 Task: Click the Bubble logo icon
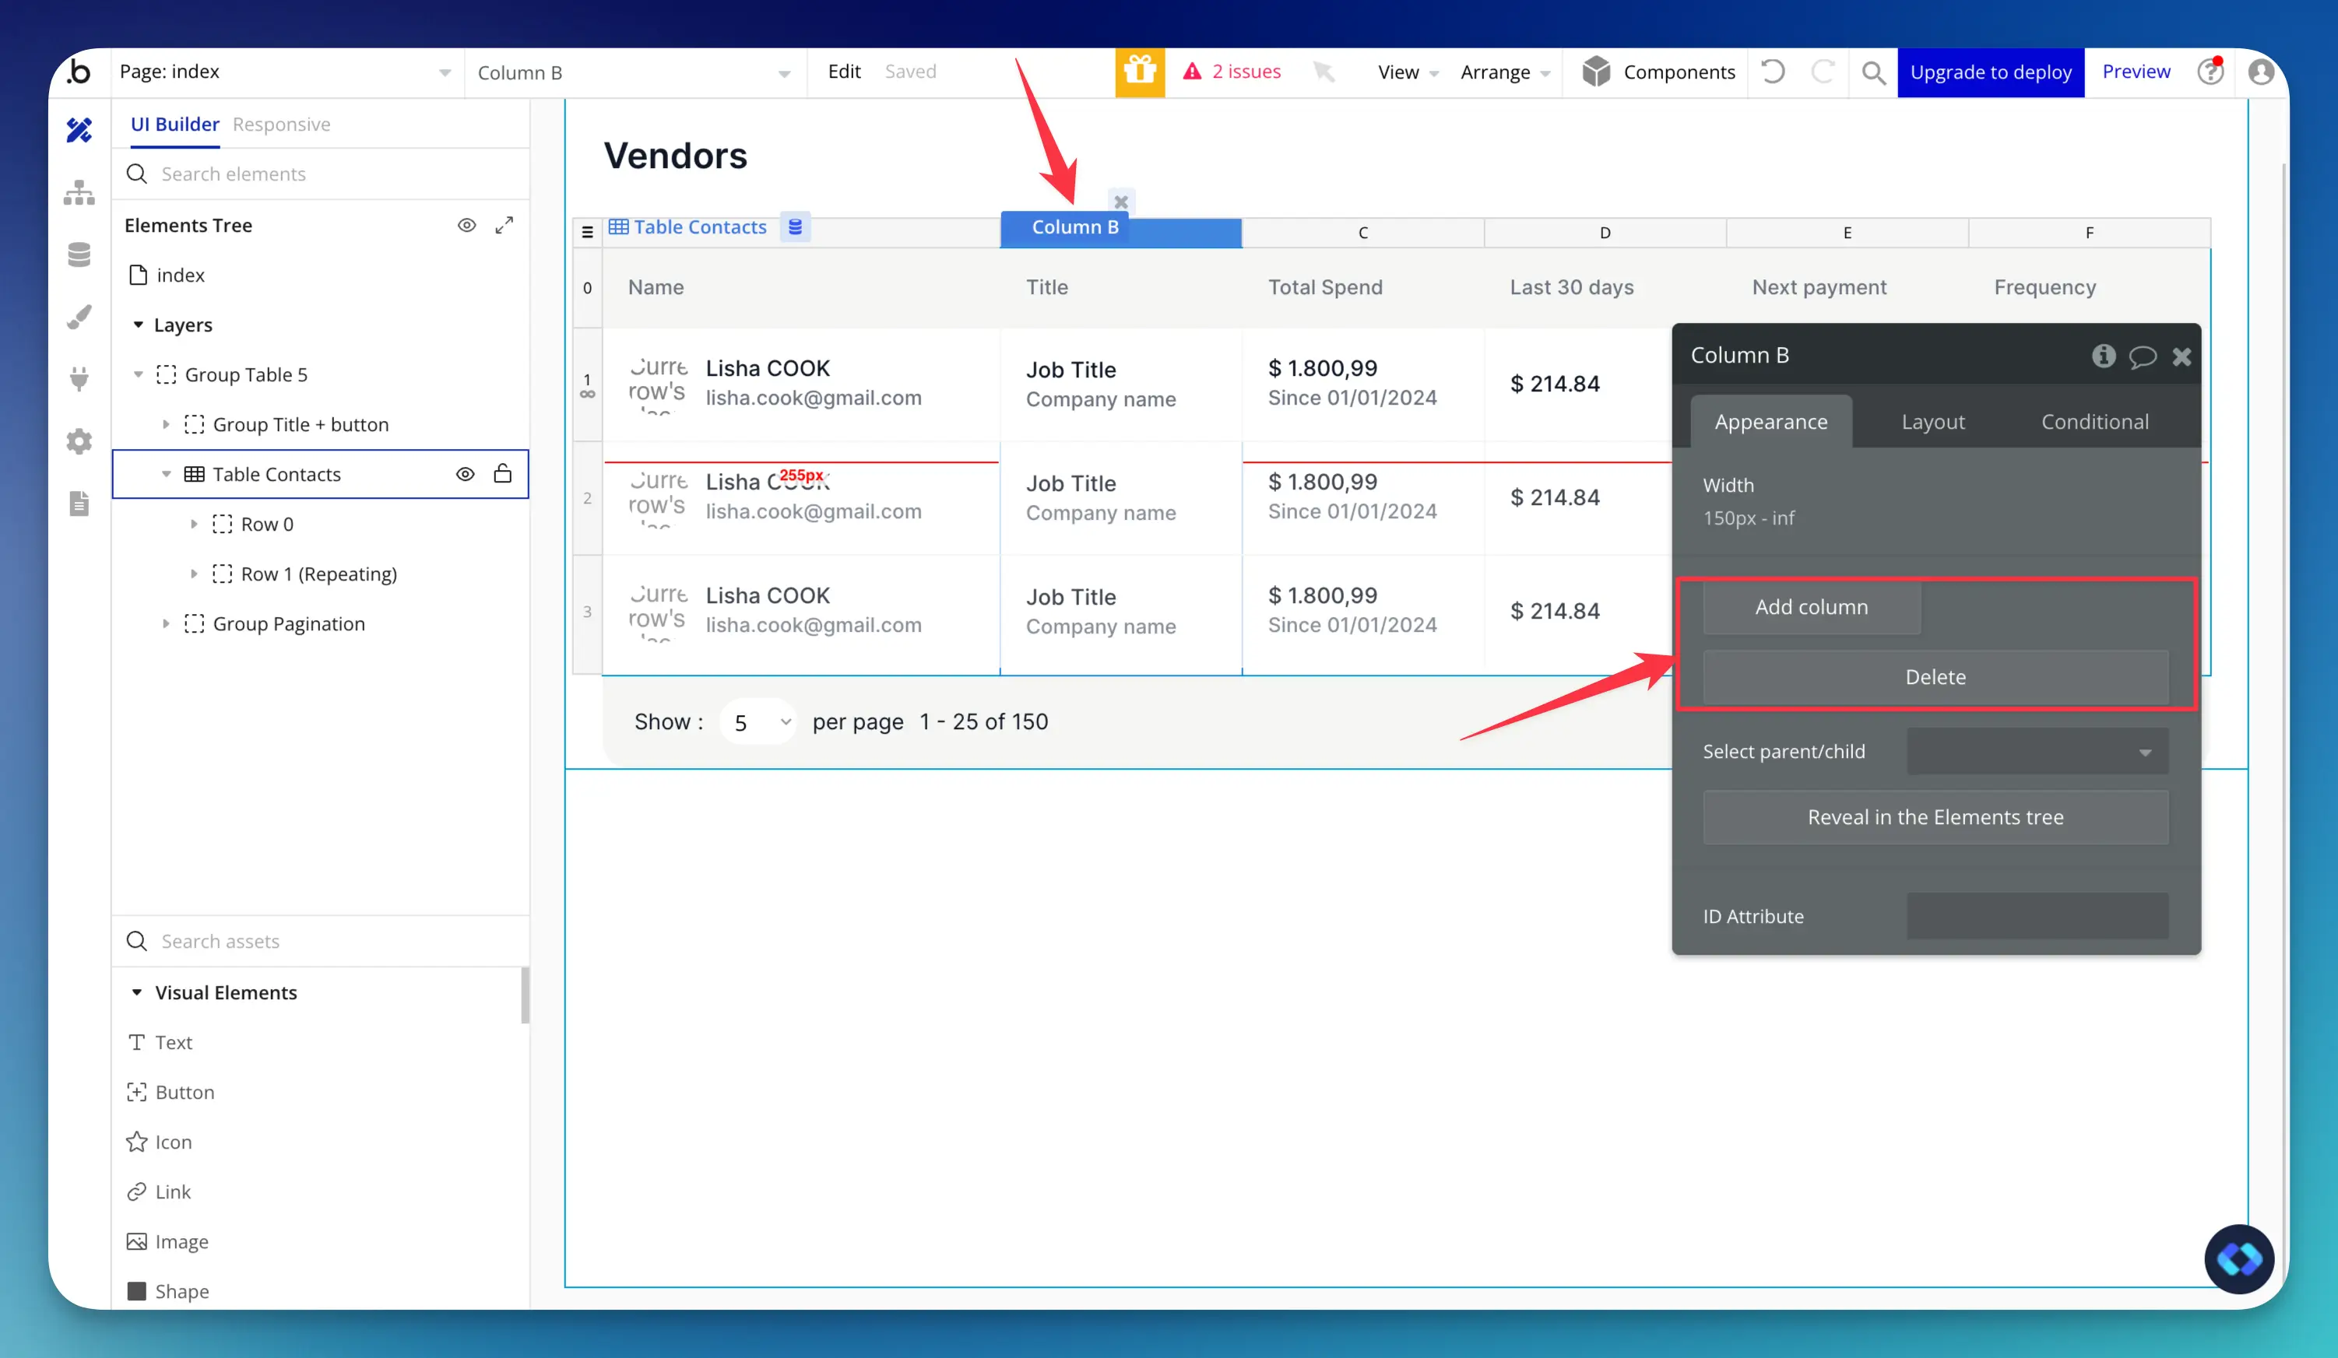(79, 72)
